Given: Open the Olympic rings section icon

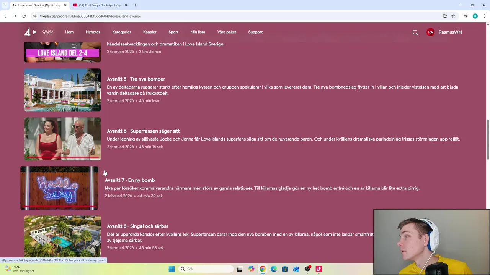Looking at the screenshot, I should coord(47,32).
